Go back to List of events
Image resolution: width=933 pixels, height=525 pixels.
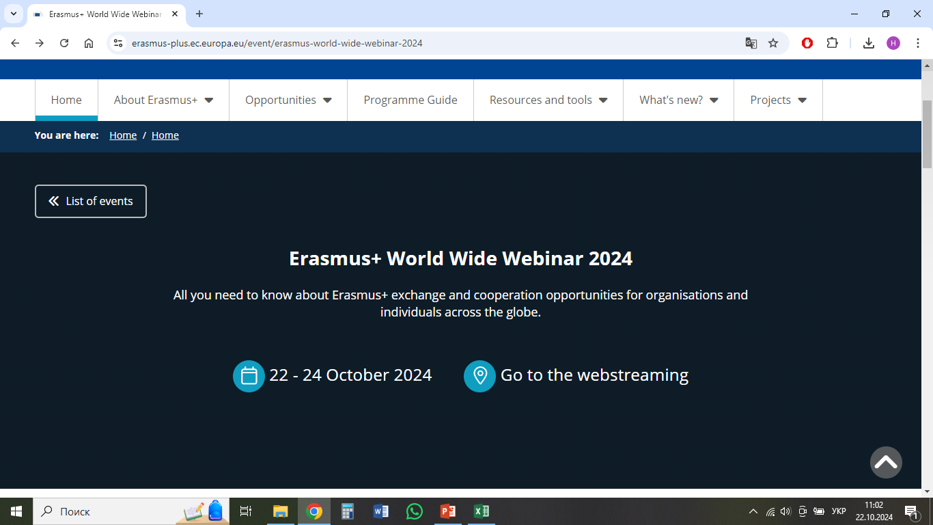(x=91, y=201)
